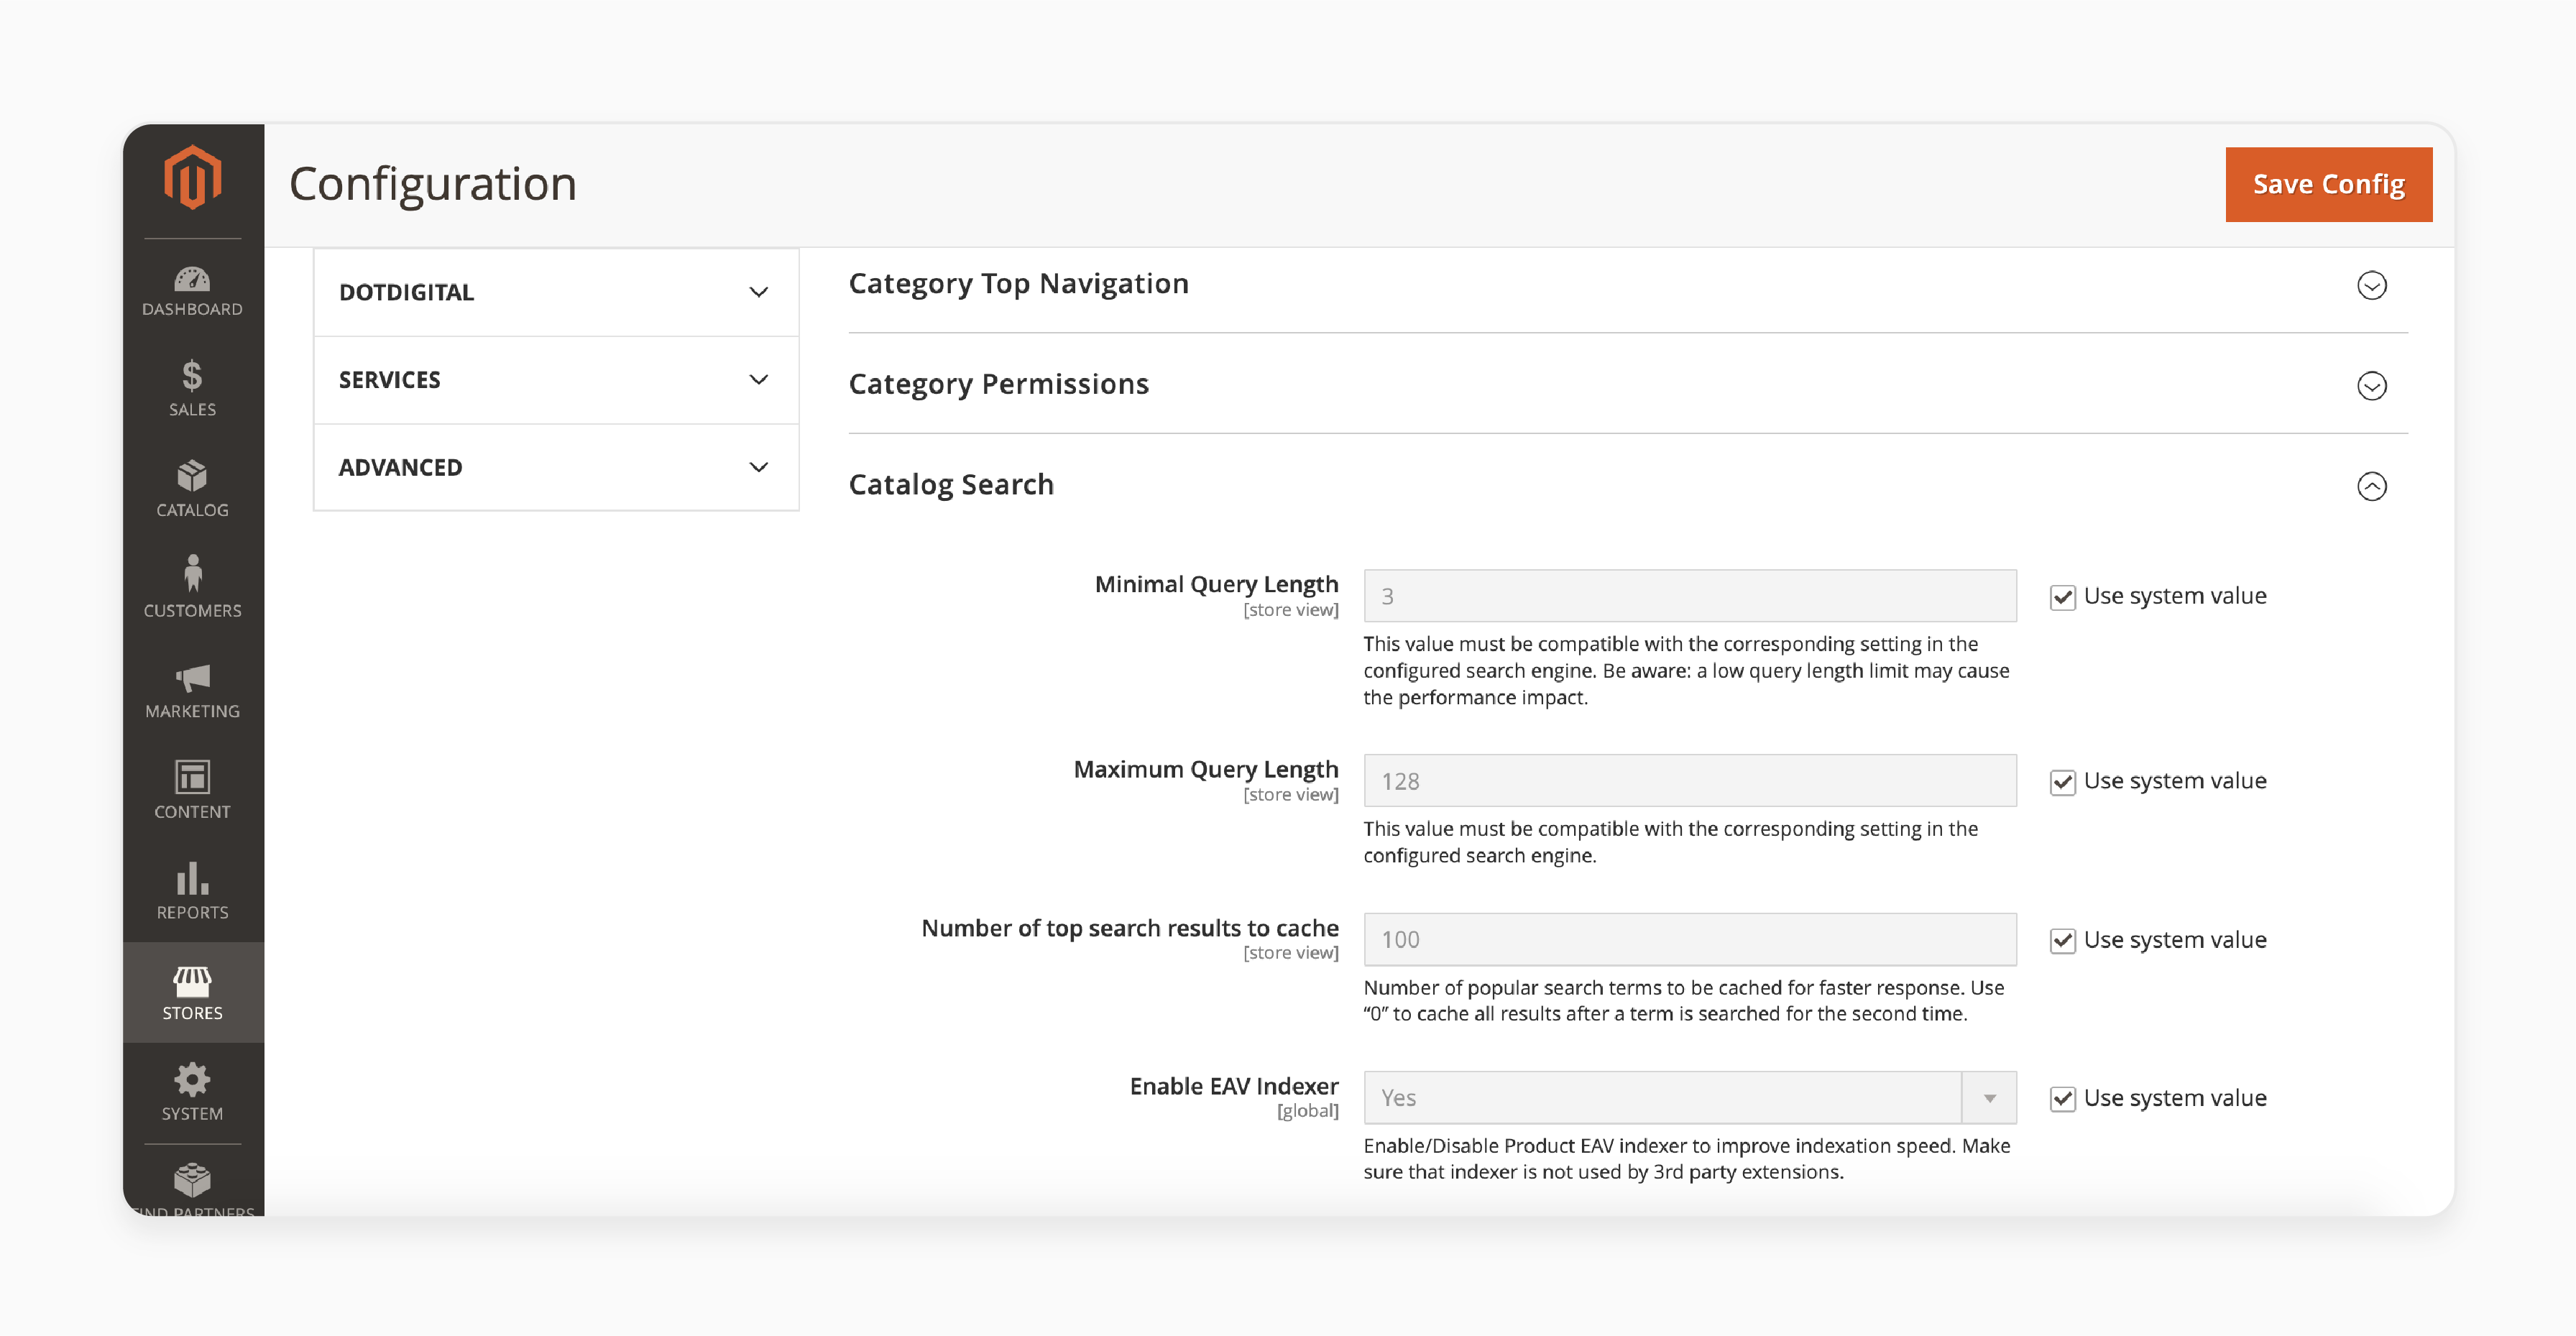This screenshot has height=1336, width=2576.
Task: Click the Maximum Query Length field
Action: coord(1689,781)
